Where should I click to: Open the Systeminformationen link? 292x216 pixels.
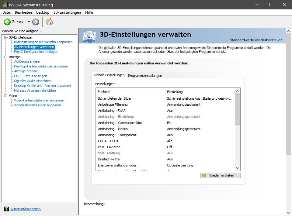[x=25, y=209]
